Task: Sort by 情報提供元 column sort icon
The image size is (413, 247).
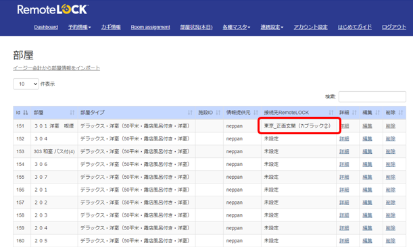Action: pyautogui.click(x=256, y=113)
